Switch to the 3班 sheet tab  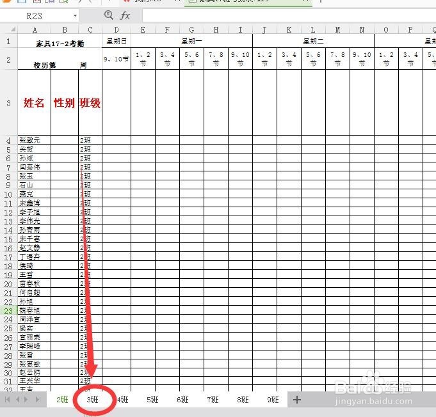[x=93, y=400]
